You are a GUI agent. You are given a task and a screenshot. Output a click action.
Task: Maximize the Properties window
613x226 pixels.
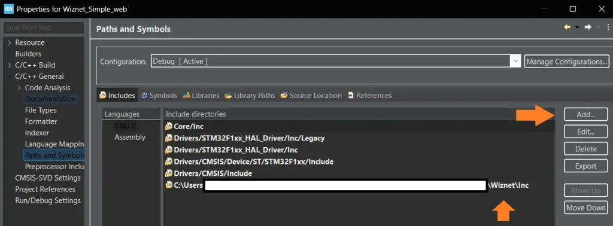573,9
